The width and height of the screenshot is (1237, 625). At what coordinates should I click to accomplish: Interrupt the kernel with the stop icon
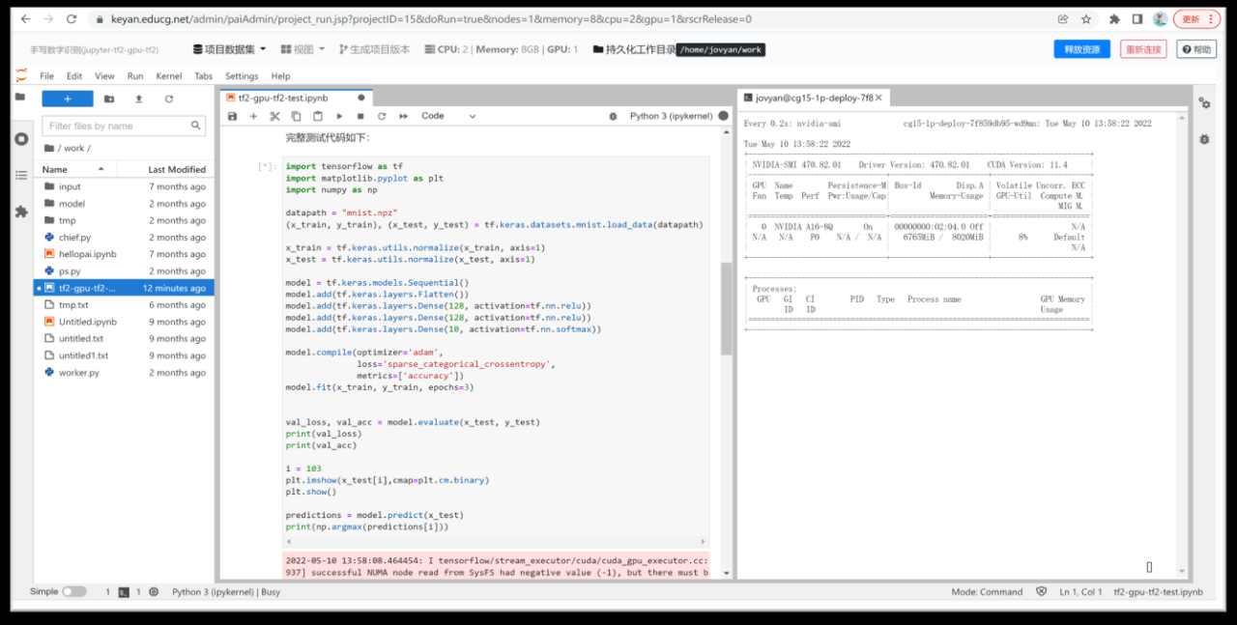[x=360, y=116]
